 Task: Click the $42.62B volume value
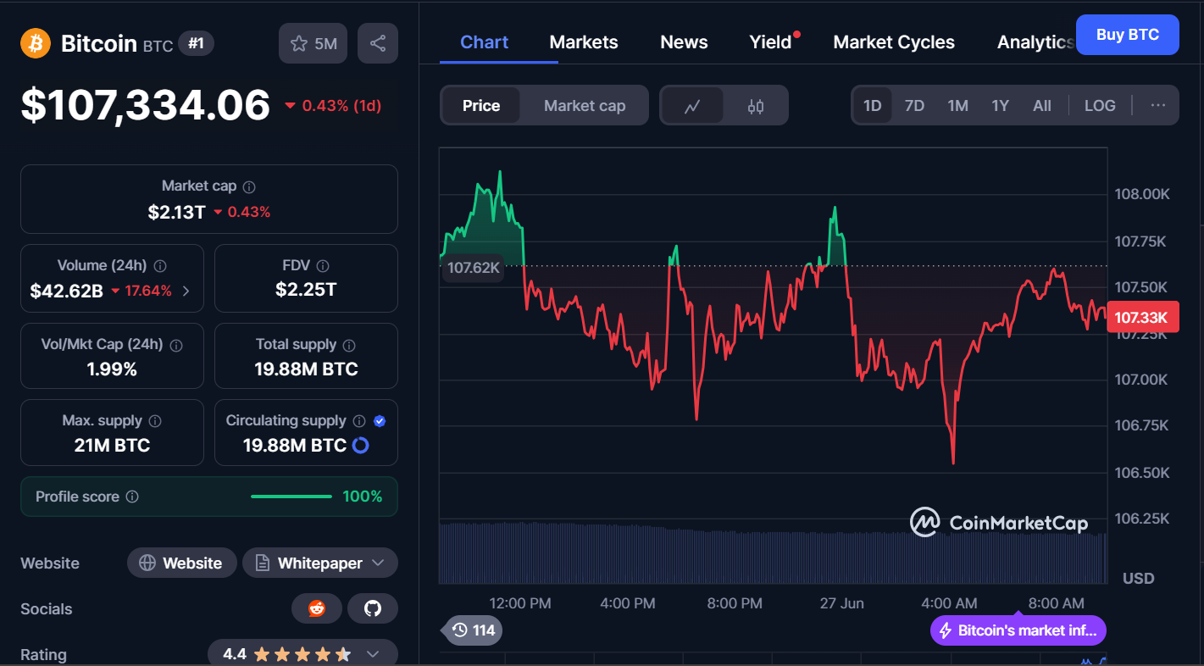point(66,291)
